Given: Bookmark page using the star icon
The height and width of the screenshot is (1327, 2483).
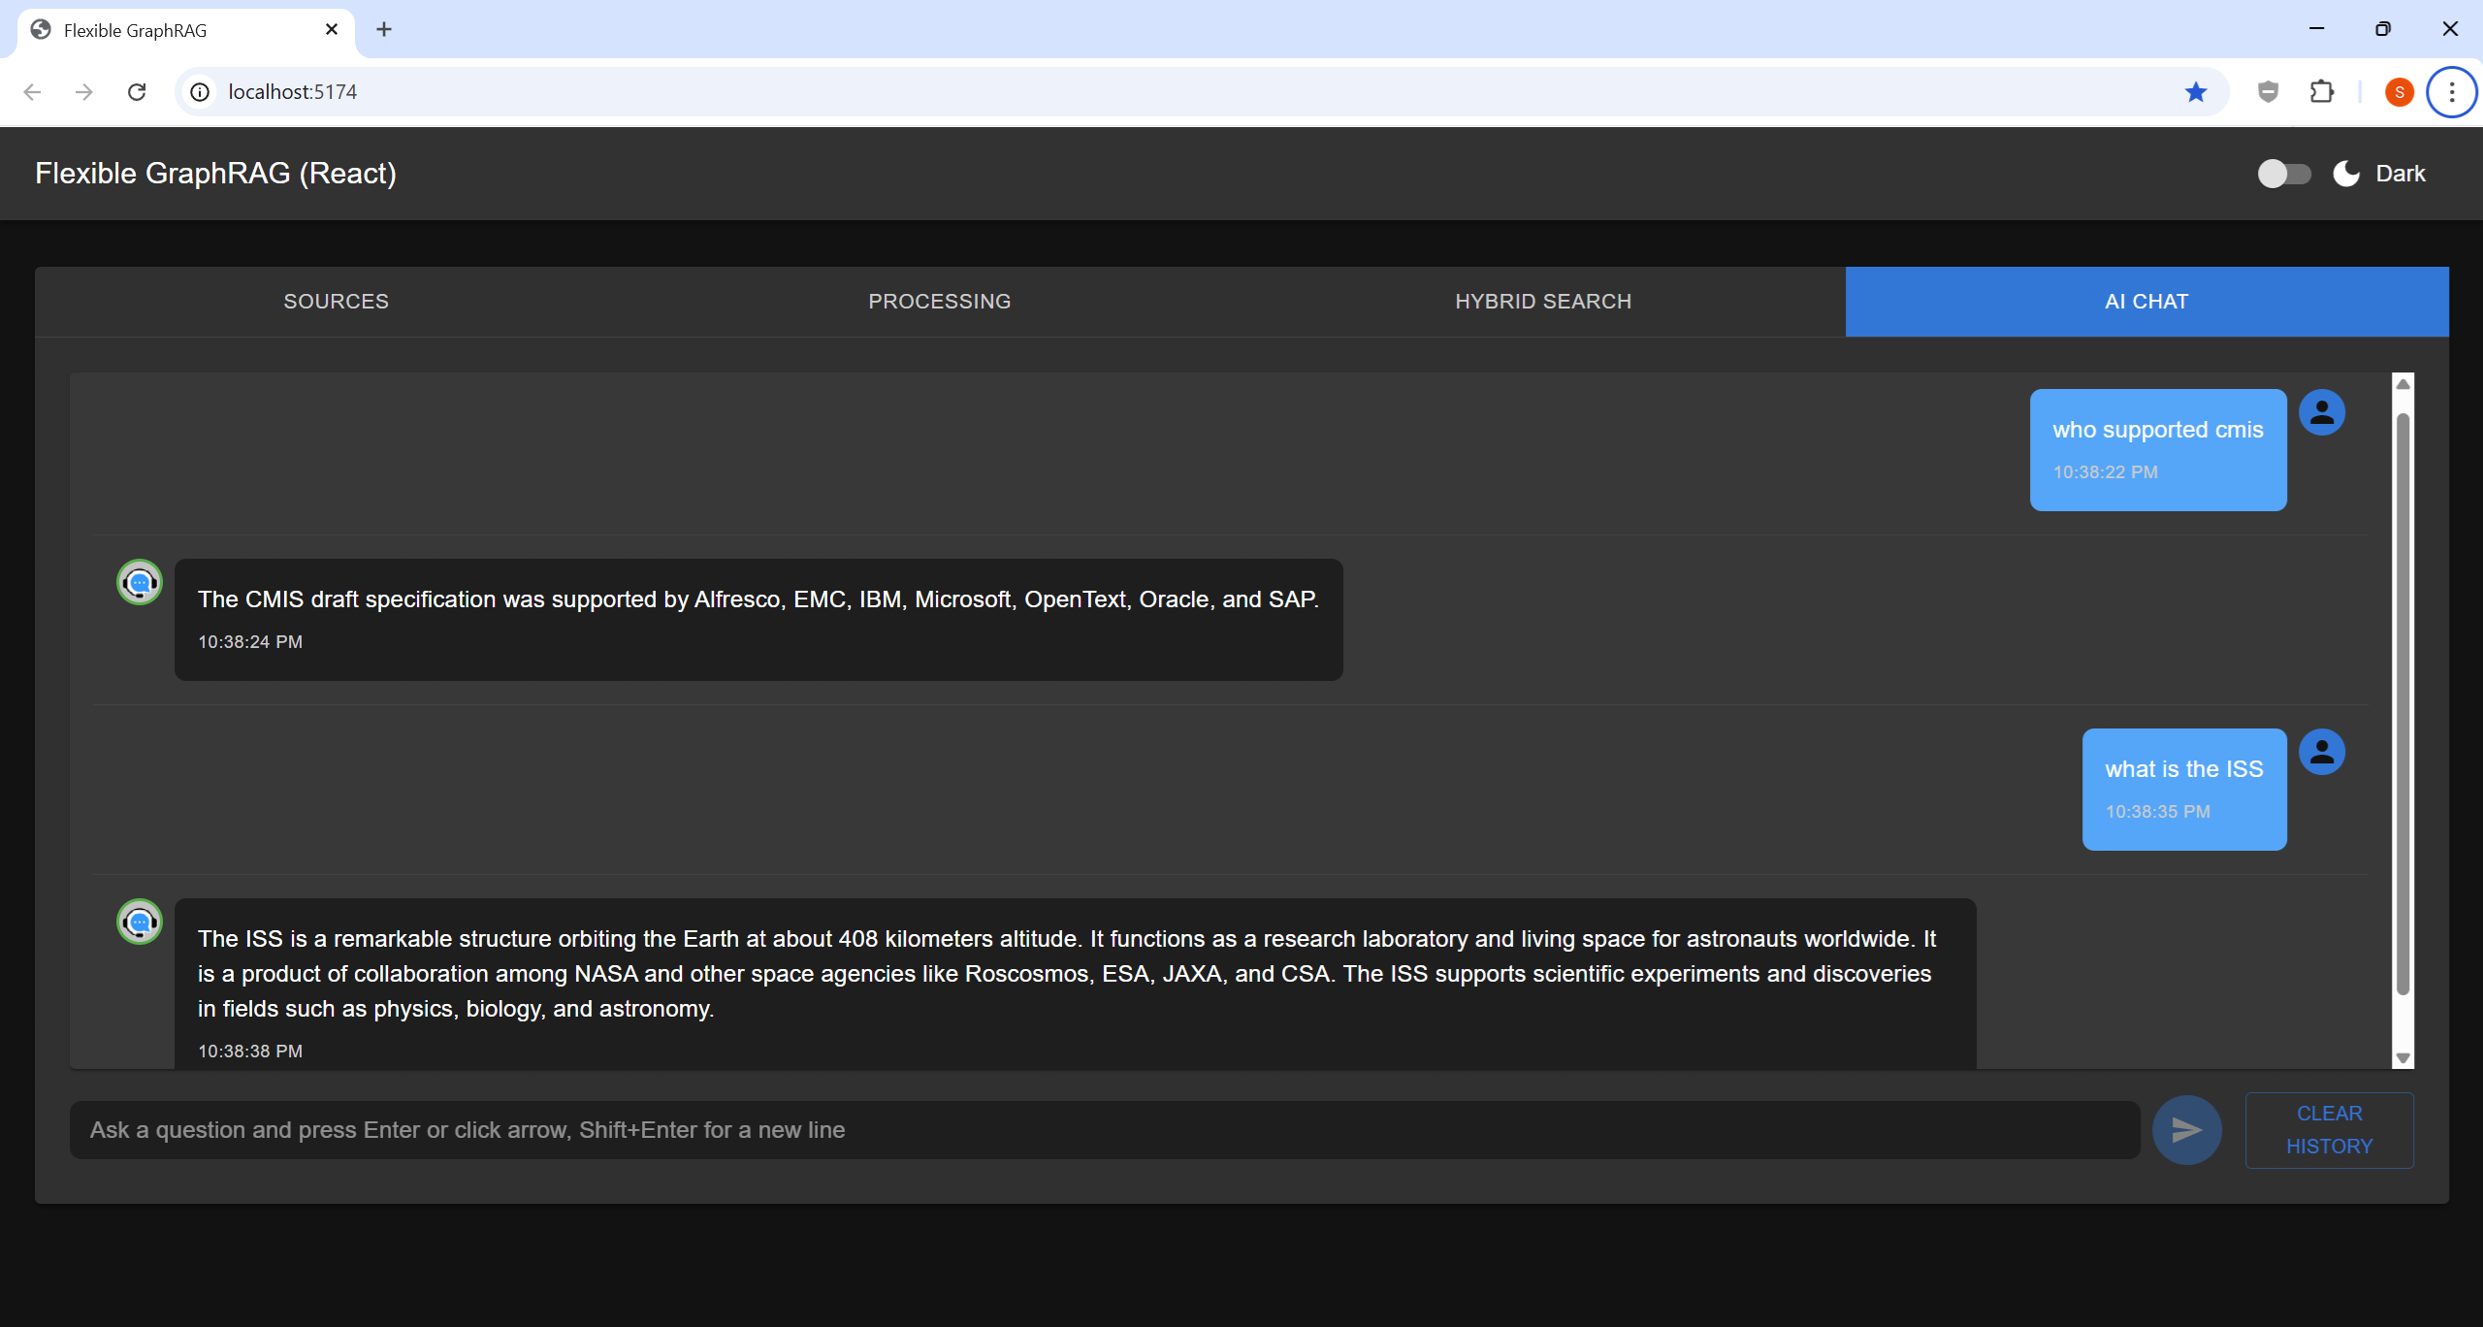Looking at the screenshot, I should (2196, 92).
